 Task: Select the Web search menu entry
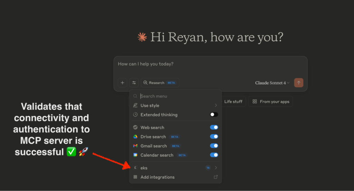coord(175,127)
